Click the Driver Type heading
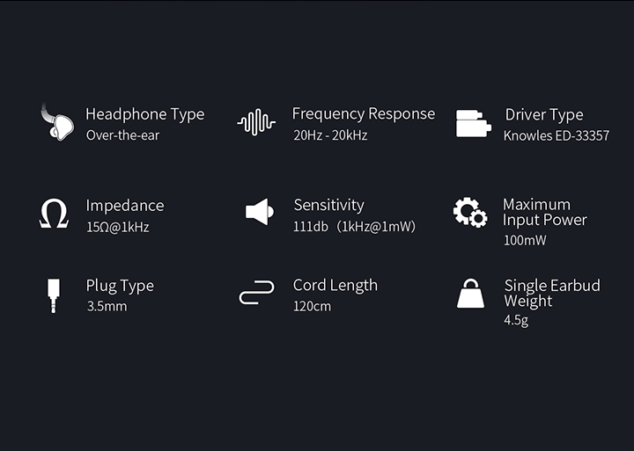Image resolution: width=634 pixels, height=451 pixels. 543,114
